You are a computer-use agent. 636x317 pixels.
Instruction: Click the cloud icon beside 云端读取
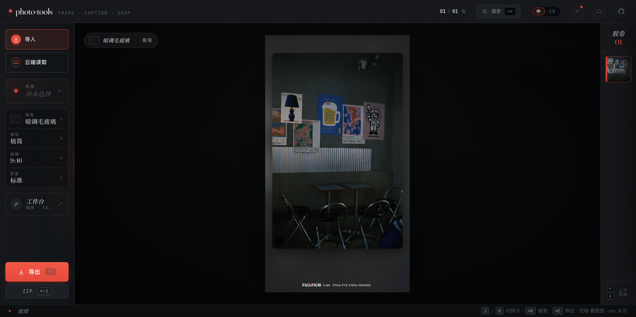[x=16, y=62]
